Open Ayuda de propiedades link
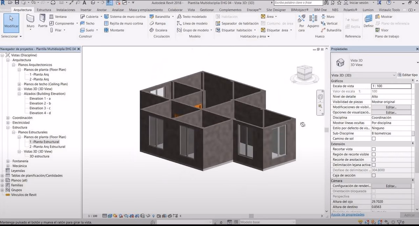 coord(347,215)
